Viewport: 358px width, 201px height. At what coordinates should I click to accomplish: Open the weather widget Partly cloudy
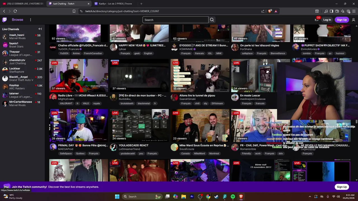coord(12,197)
